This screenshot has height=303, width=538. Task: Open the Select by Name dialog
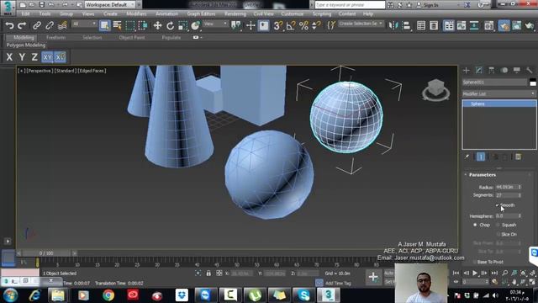(118, 25)
